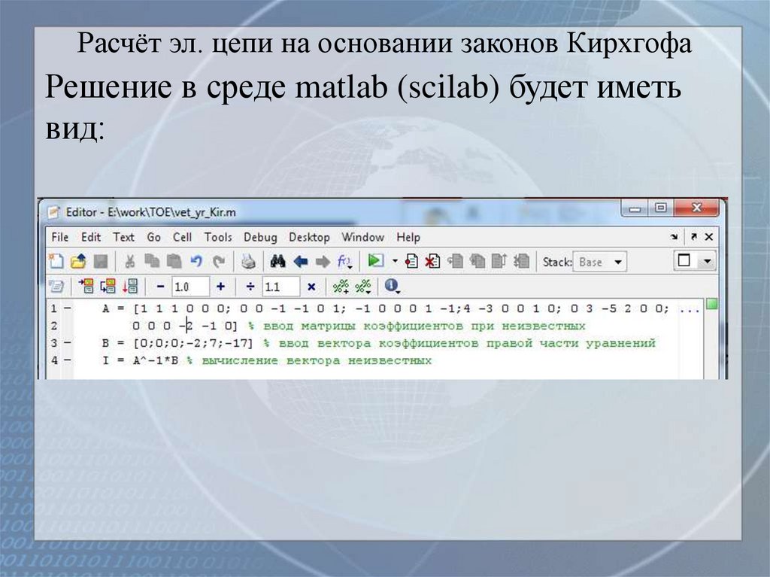Viewport: 770px width, 577px height.
Task: Undo the last edit
Action: (196, 261)
